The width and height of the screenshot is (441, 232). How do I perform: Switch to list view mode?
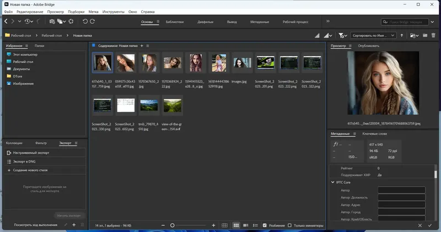tap(255, 225)
